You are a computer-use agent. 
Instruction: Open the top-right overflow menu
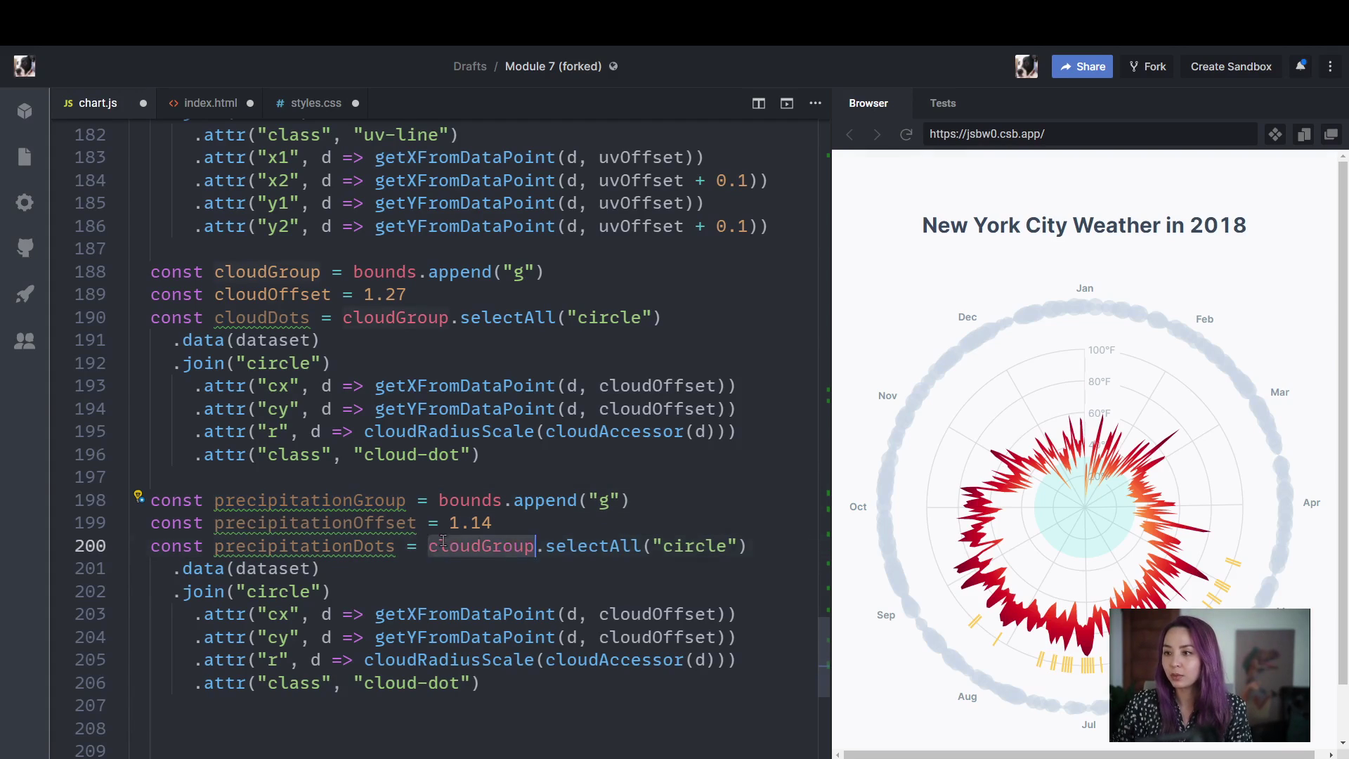click(1330, 66)
